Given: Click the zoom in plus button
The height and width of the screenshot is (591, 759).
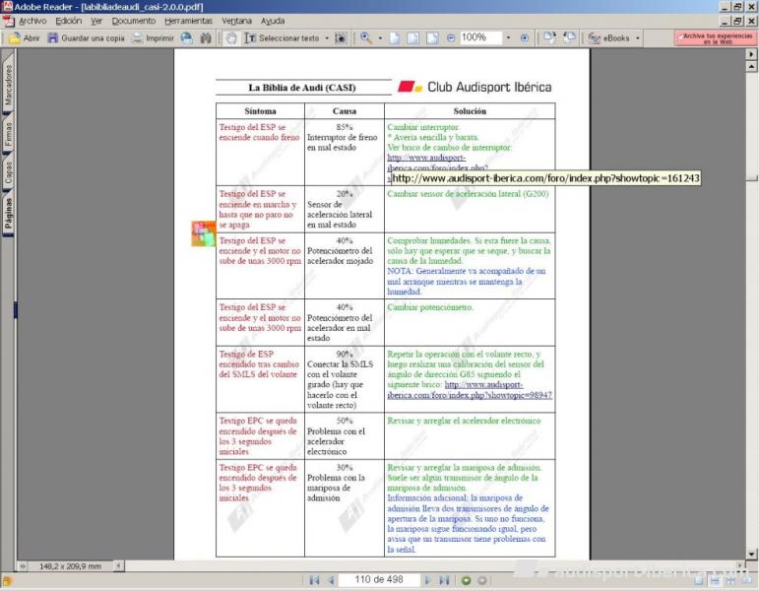Looking at the screenshot, I should click(x=525, y=37).
